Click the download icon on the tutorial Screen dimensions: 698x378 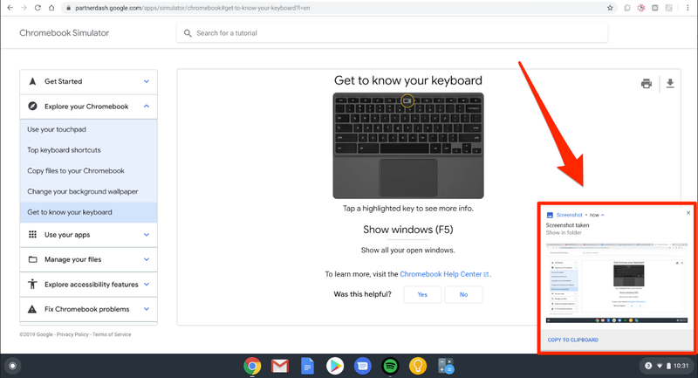pyautogui.click(x=670, y=84)
